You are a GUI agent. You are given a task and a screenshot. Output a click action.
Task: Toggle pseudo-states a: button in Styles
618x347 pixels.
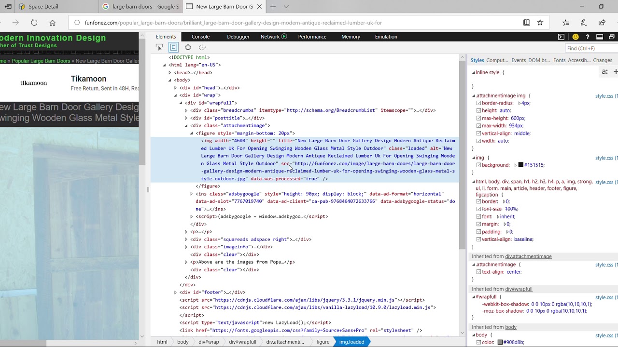pos(604,72)
